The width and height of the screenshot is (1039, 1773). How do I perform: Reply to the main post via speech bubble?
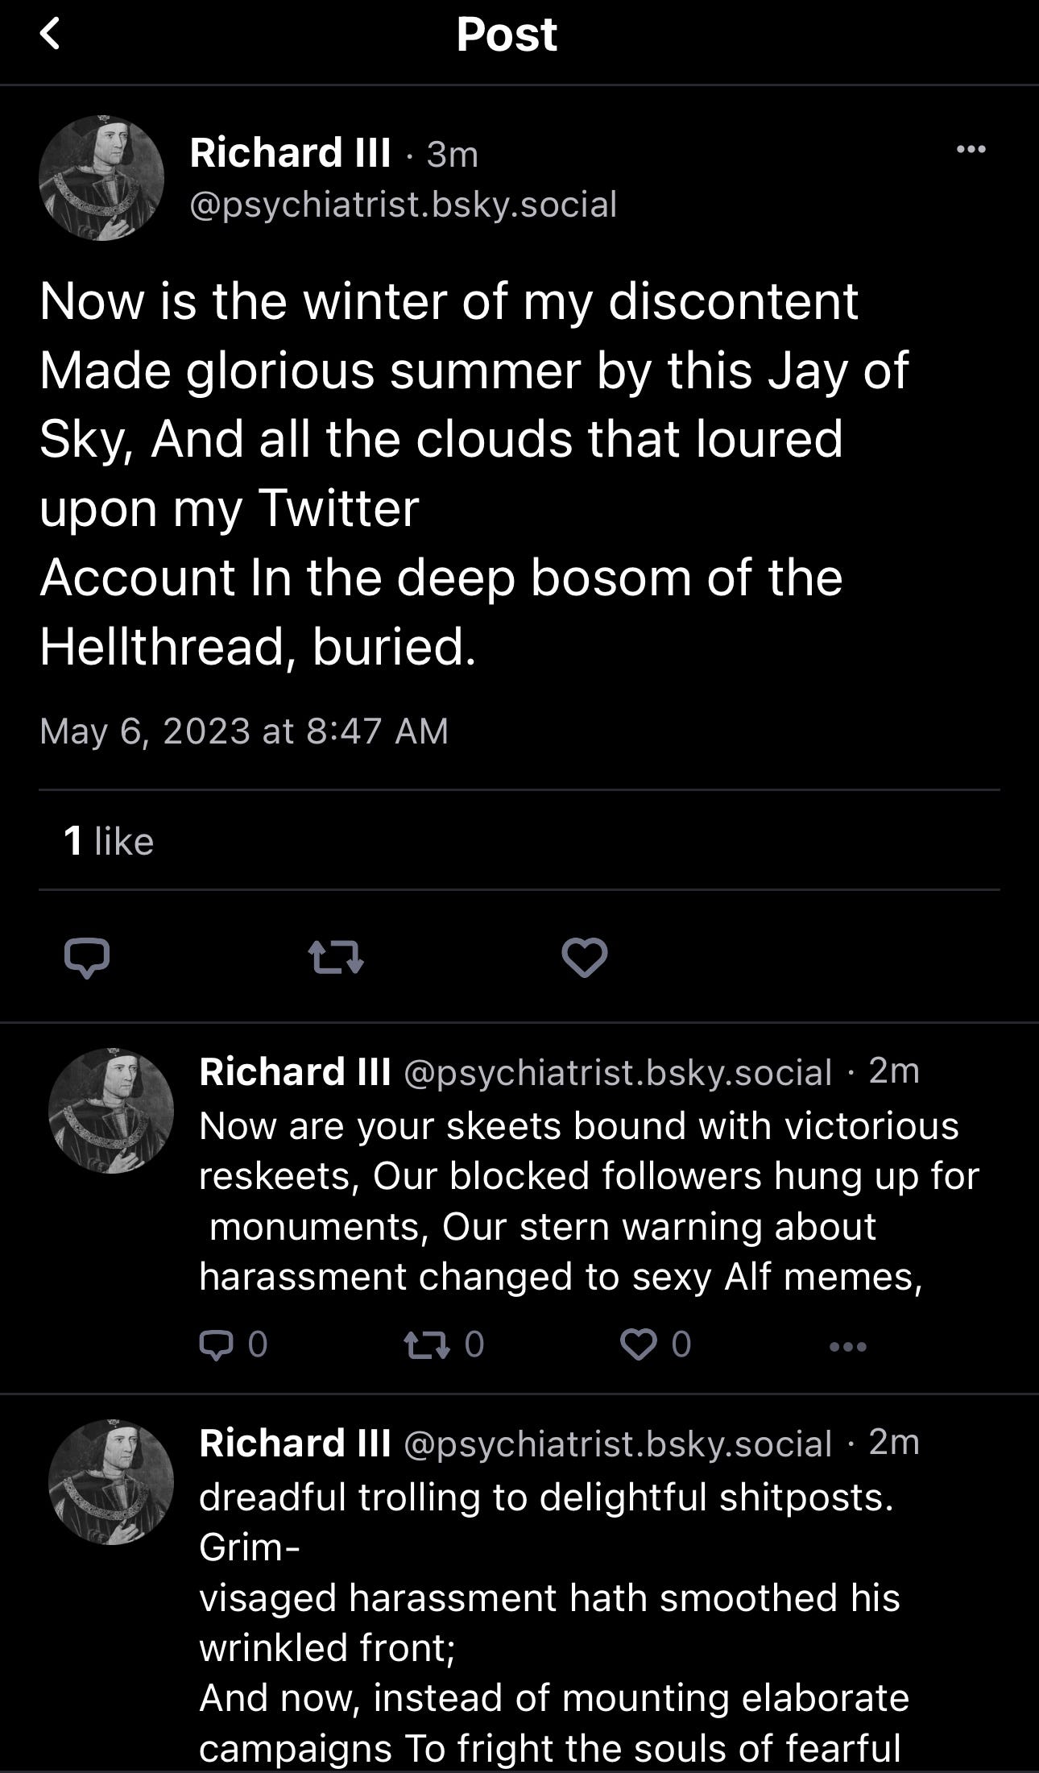(87, 957)
